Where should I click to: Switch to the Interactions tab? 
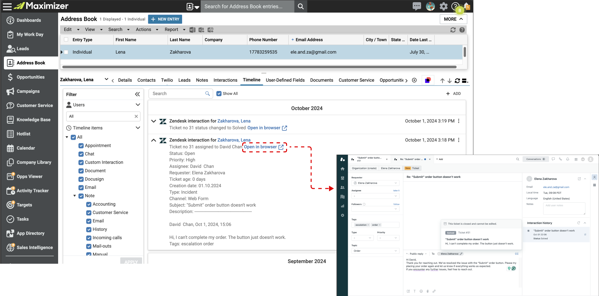click(x=225, y=80)
